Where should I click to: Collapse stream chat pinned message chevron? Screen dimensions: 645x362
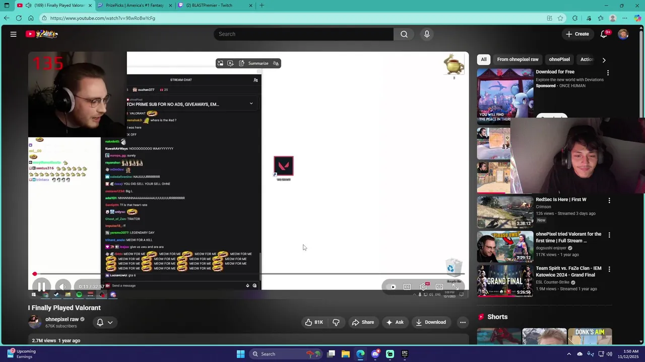251,104
